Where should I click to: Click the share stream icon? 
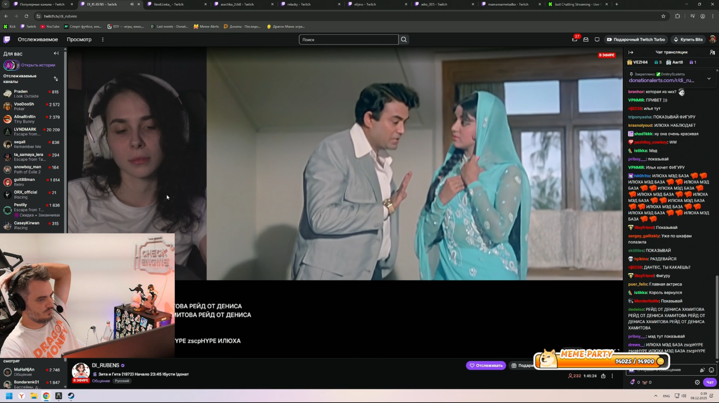pos(603,376)
